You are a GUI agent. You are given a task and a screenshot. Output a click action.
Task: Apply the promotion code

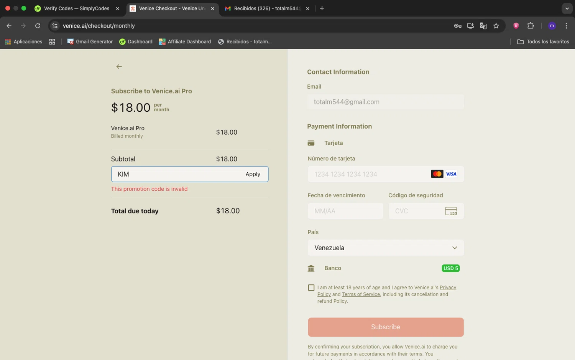pos(253,174)
